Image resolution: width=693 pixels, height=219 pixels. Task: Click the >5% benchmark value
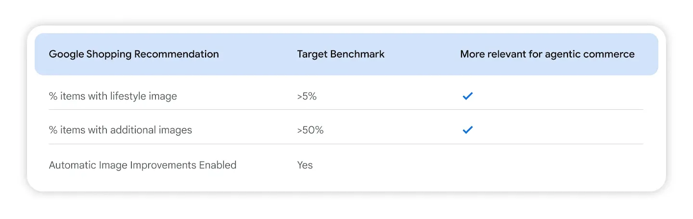[x=307, y=96]
